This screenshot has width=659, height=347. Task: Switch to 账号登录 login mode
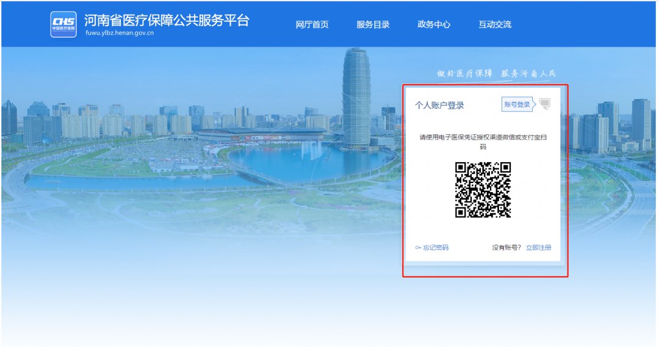point(518,105)
